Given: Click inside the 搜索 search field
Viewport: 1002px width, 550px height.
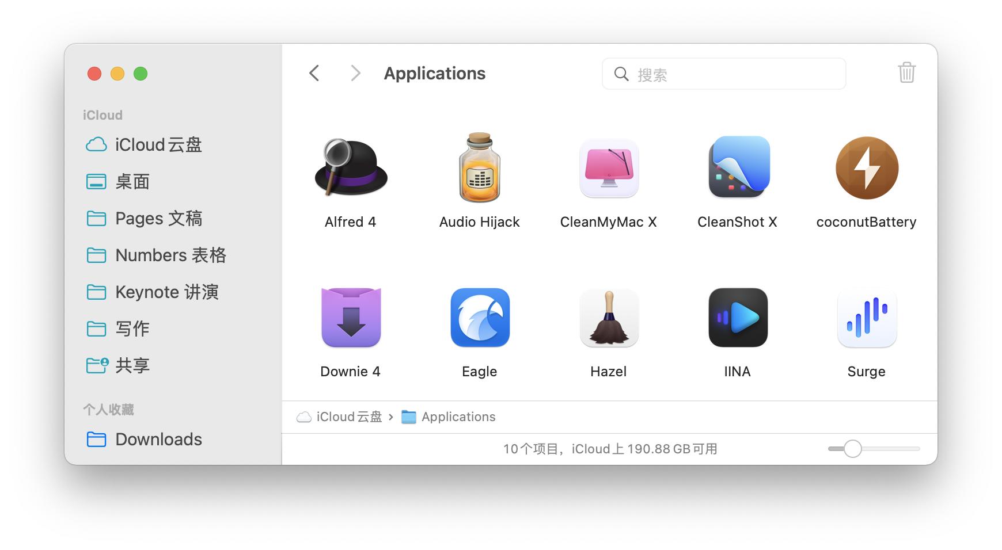Looking at the screenshot, I should click(x=723, y=74).
